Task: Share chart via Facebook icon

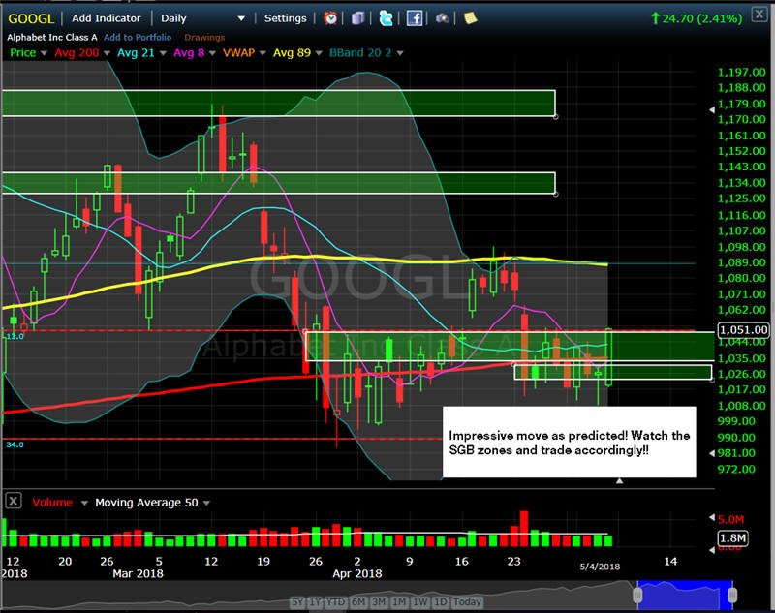Action: tap(415, 18)
